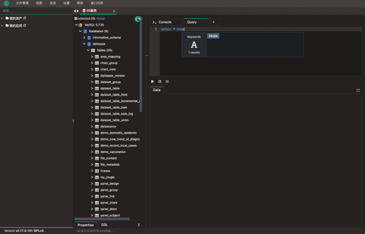
Task: Collapse the Tables (55) node
Action: point(88,50)
